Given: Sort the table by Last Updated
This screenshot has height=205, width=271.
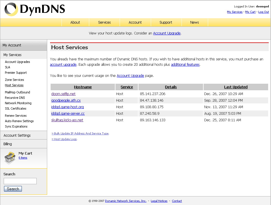Looking at the screenshot, I should [236, 87].
